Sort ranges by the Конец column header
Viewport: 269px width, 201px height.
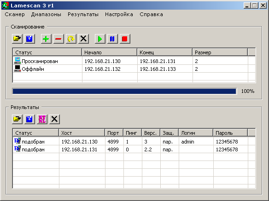pyautogui.click(x=165, y=52)
